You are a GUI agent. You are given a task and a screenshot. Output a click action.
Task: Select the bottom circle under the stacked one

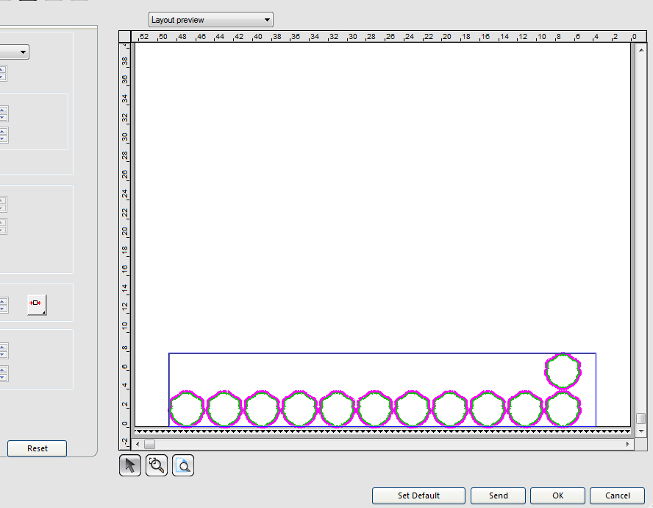563,409
